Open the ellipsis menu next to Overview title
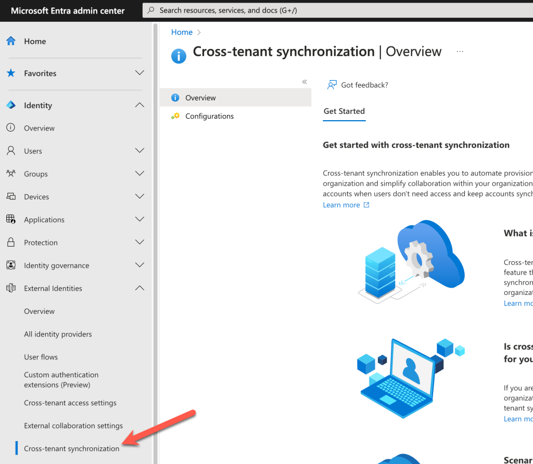The image size is (533, 464). pos(460,51)
